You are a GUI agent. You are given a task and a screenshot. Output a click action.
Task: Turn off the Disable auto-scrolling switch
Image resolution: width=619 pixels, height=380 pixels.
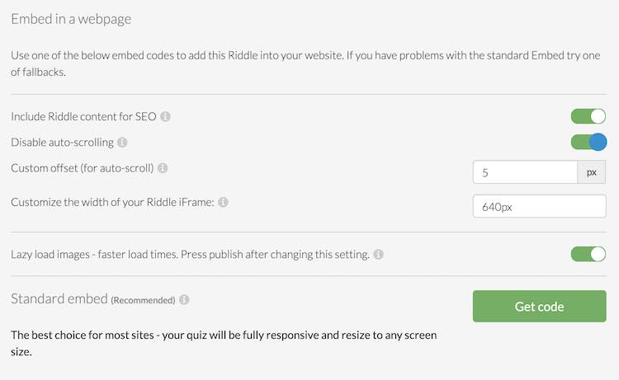point(588,142)
